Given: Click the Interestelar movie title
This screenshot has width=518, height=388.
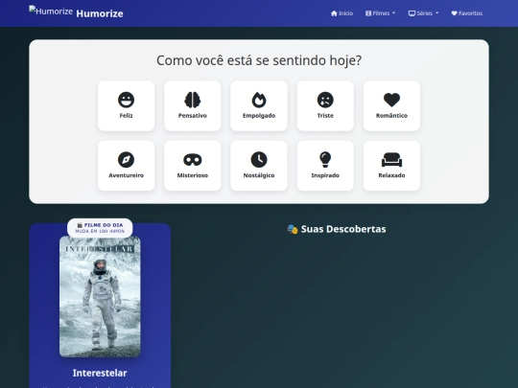Looking at the screenshot, I should tap(100, 373).
